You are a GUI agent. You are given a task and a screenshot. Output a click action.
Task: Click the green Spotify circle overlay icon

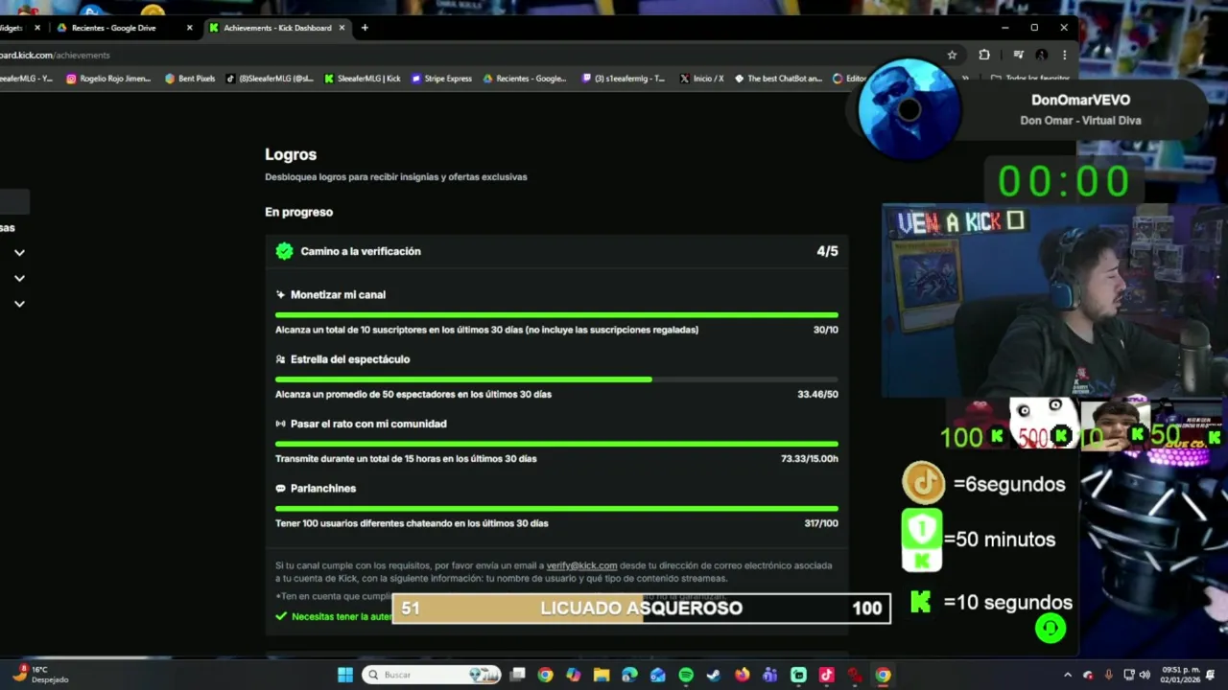[x=1051, y=628]
